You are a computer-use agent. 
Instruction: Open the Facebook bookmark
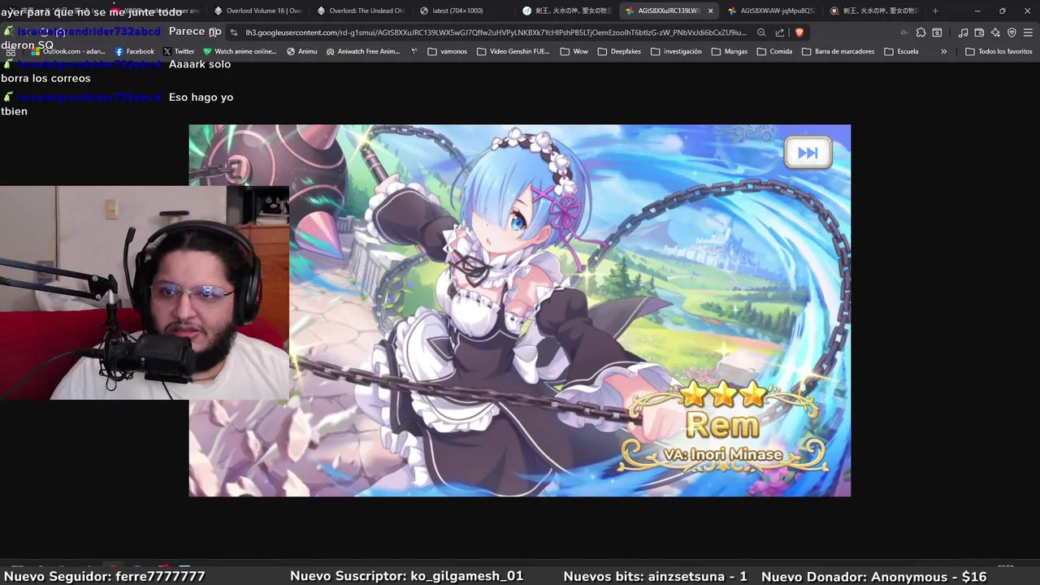point(134,51)
